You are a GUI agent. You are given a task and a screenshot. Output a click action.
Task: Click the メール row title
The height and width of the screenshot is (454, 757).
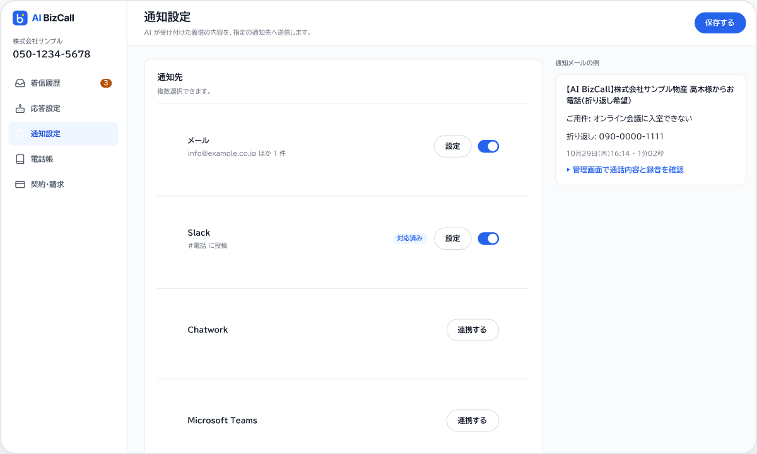click(x=198, y=140)
